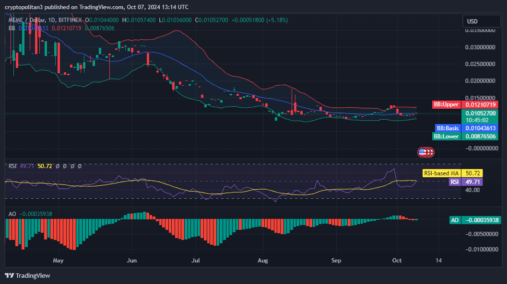Click the MEME / Dollar symbol title
The image size is (507, 284).
28,20
